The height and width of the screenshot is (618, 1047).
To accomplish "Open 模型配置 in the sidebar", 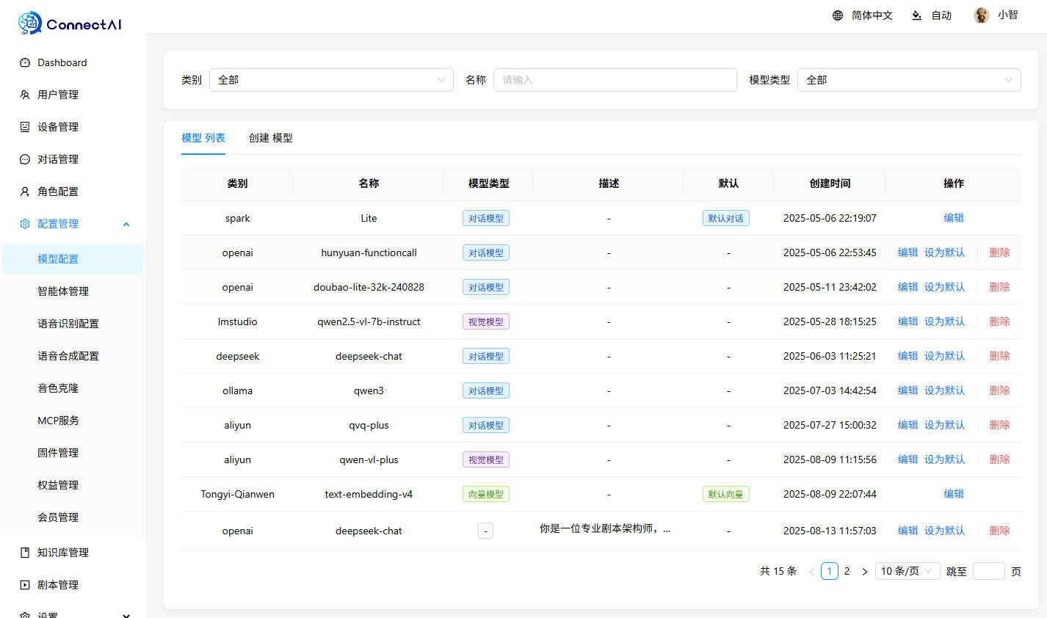I will tap(73, 259).
